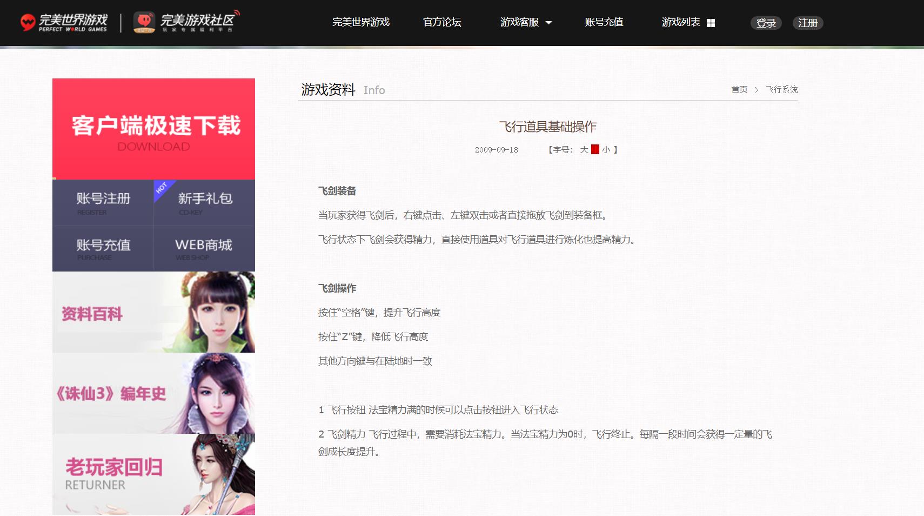Open the 新手礼包 gift pack tile
The height and width of the screenshot is (516, 924).
(x=205, y=203)
